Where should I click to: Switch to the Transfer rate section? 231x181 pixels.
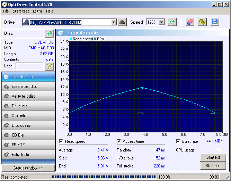click(x=28, y=77)
